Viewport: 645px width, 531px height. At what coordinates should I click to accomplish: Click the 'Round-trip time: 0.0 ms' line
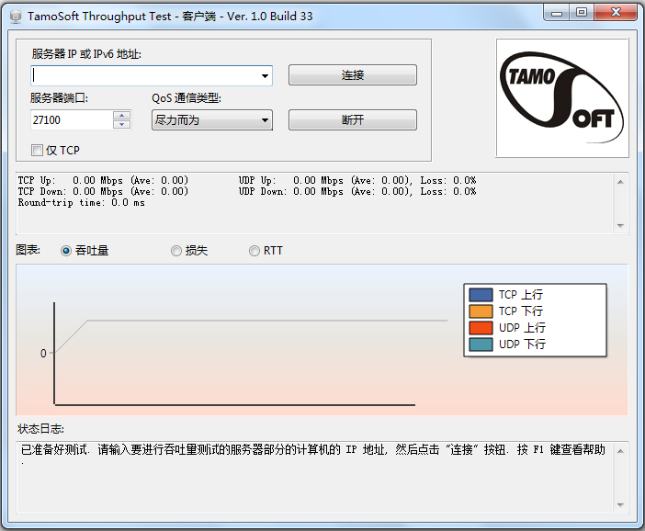click(x=82, y=203)
